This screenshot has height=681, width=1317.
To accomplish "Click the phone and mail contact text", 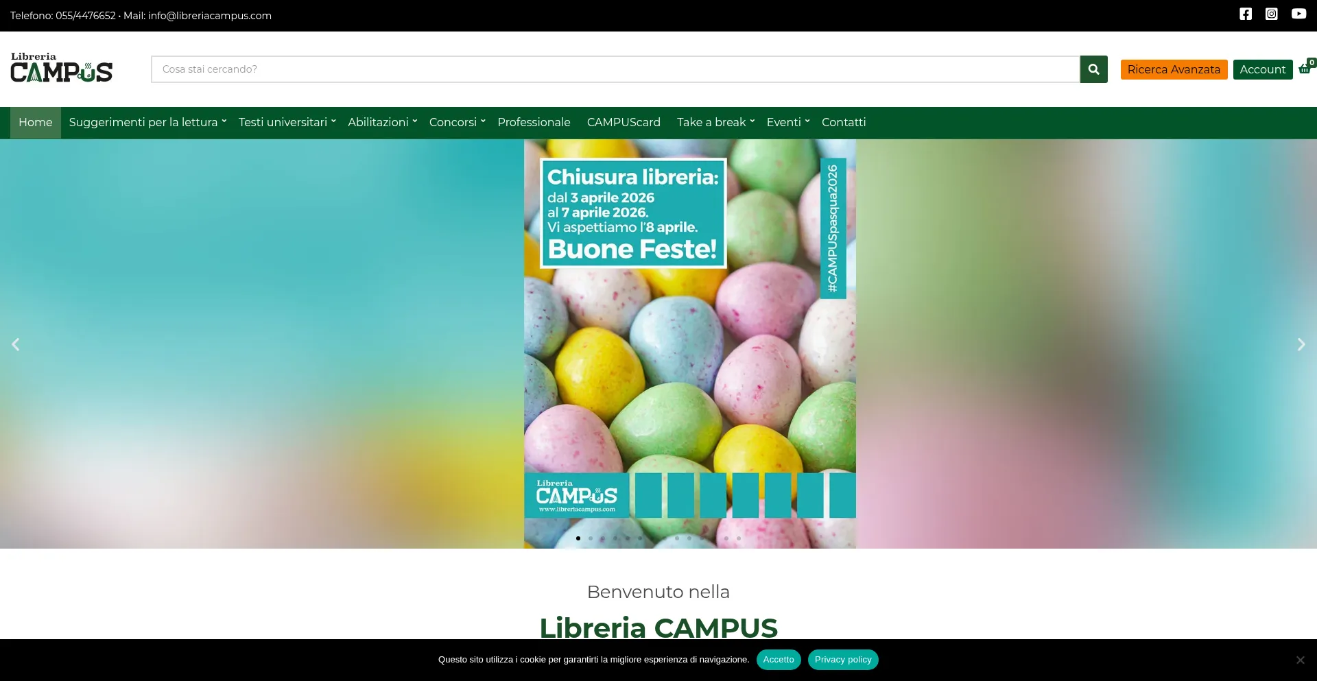I will [141, 16].
